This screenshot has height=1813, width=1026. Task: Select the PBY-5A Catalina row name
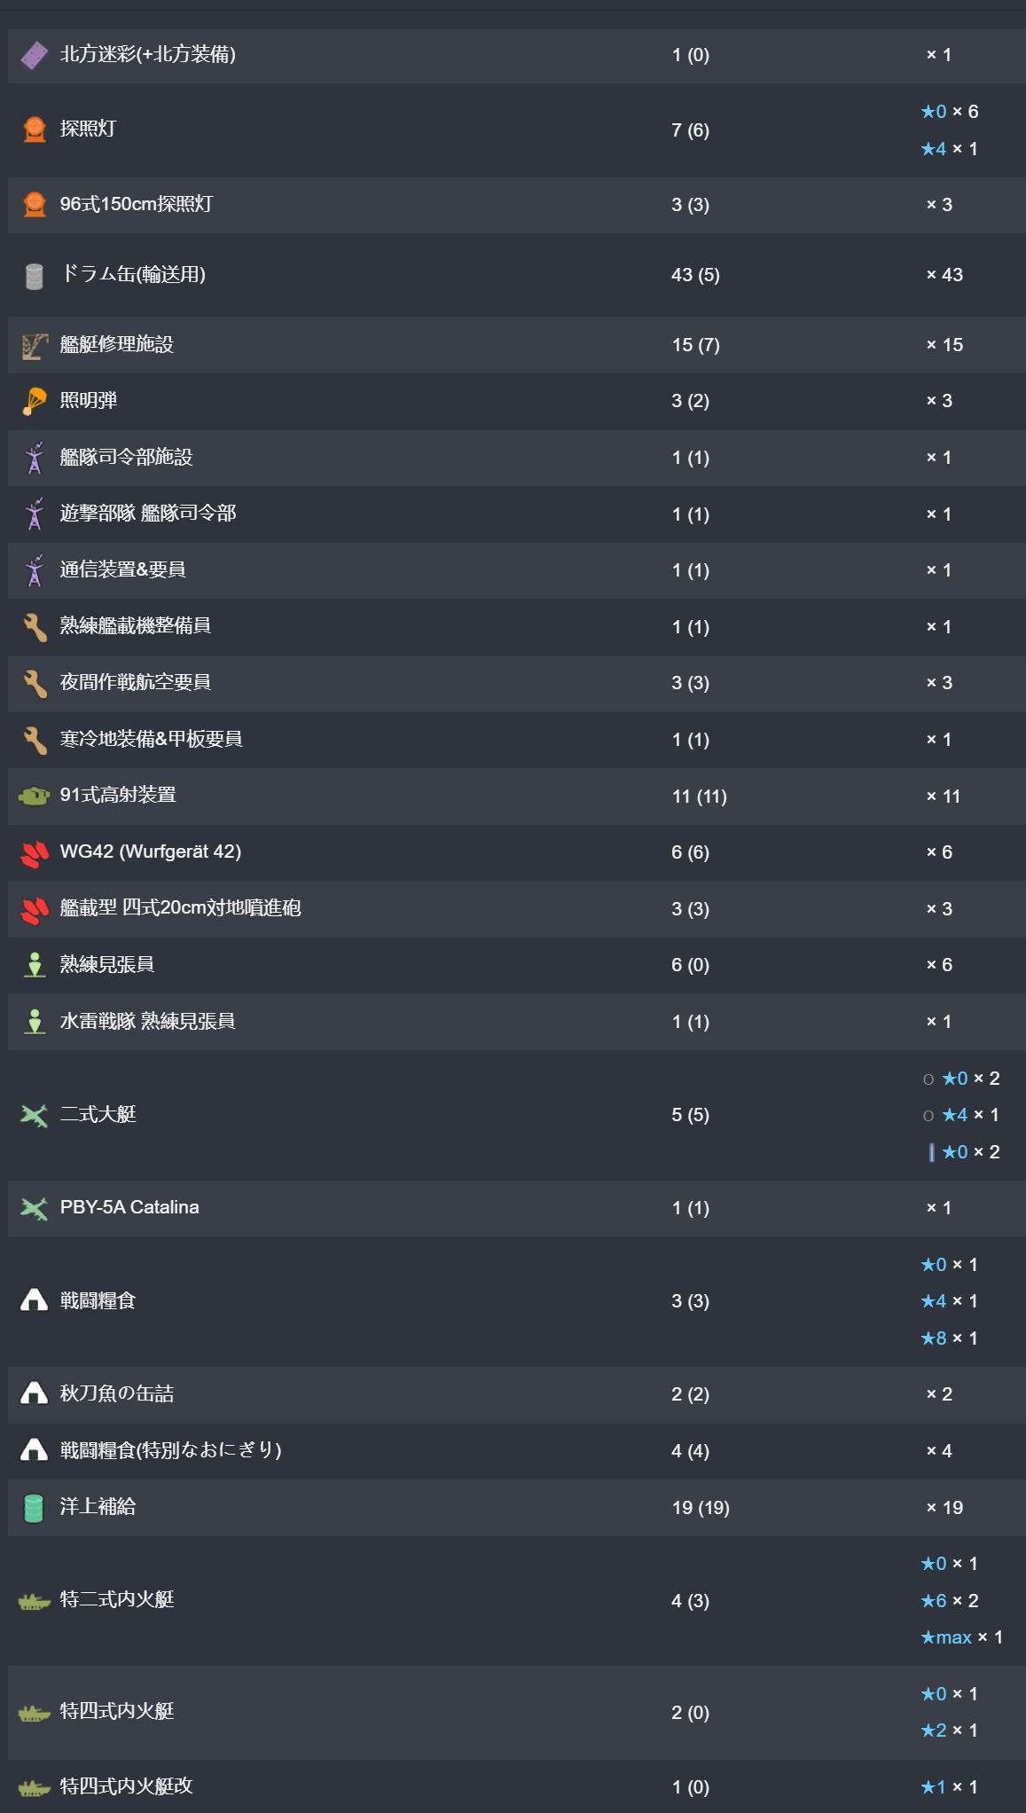point(129,1207)
